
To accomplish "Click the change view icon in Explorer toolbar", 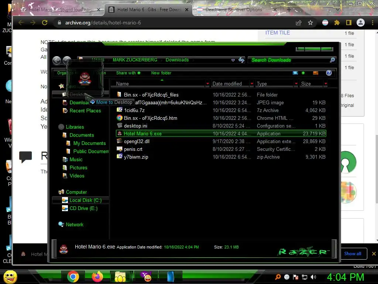I will pyautogui.click(x=295, y=73).
